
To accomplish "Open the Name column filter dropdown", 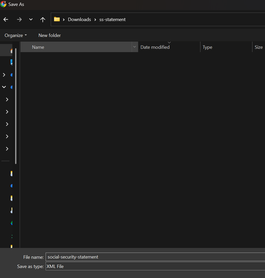I will [x=135, y=47].
